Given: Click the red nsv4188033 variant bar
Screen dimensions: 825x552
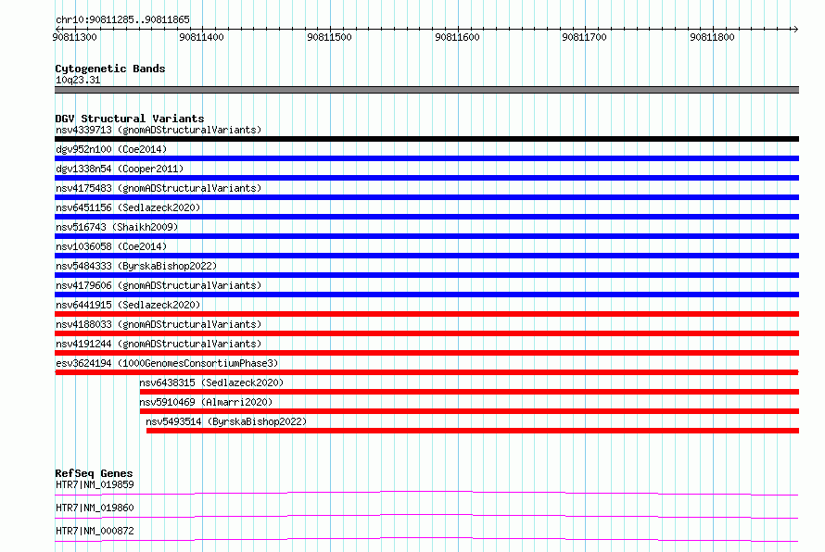Looking at the screenshot, I should click(x=426, y=333).
